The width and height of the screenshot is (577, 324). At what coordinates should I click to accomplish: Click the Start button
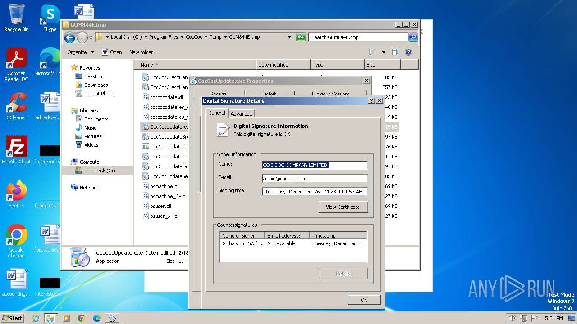12,318
